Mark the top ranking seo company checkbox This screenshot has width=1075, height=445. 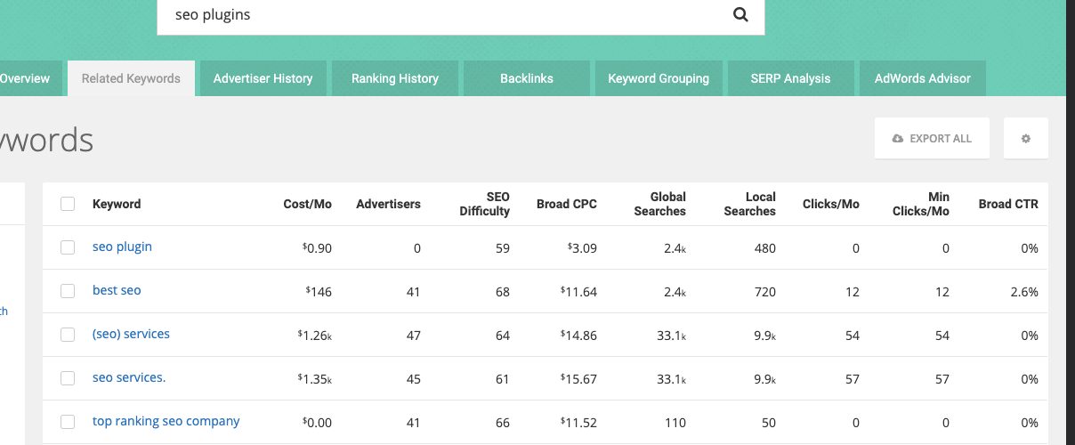pos(68,422)
